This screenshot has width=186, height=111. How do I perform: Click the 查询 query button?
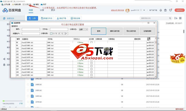tap(98, 31)
